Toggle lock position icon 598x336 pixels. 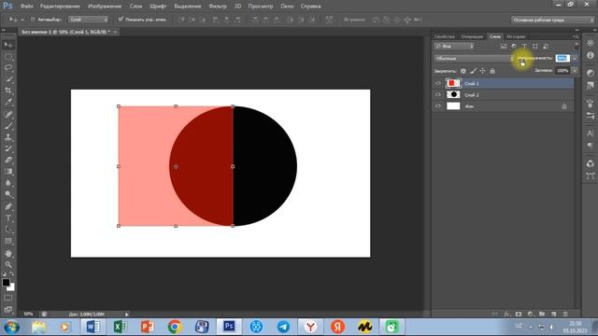[x=482, y=71]
